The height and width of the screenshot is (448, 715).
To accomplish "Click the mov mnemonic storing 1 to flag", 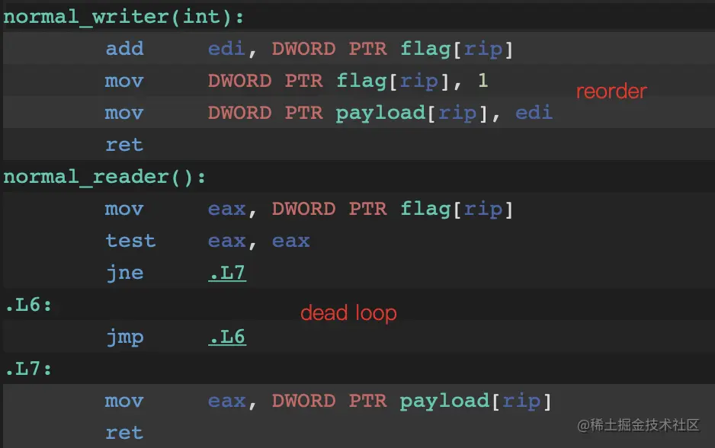I will pyautogui.click(x=124, y=81).
